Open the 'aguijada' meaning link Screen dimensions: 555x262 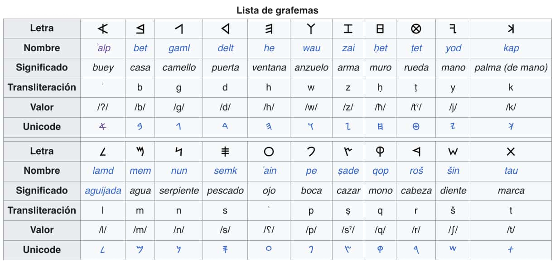[103, 191]
